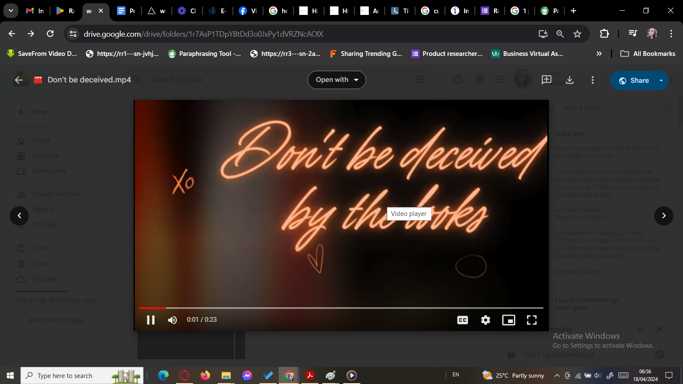Mute the video using the speaker icon
The width and height of the screenshot is (683, 384).
172,320
